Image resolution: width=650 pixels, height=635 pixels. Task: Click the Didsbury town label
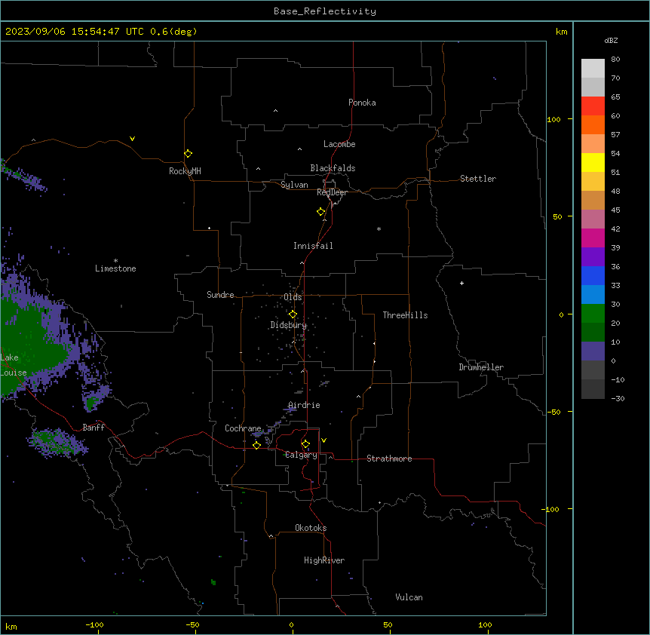pos(289,325)
